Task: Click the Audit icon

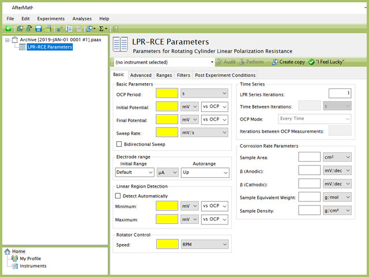Action: (219, 62)
